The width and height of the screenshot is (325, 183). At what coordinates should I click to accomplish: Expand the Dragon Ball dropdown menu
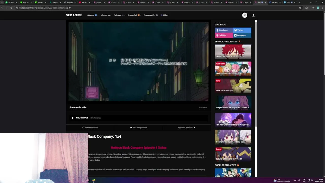[x=134, y=15]
